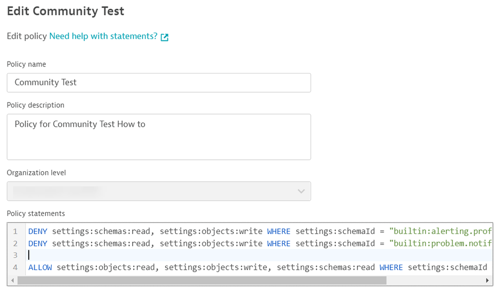This screenshot has width=496, height=289.
Task: Open the "Need help with statements?" link
Action: click(x=103, y=36)
